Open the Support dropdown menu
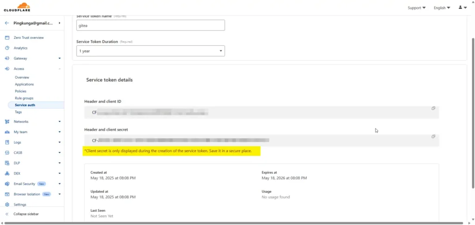The image size is (475, 225). coord(417,8)
